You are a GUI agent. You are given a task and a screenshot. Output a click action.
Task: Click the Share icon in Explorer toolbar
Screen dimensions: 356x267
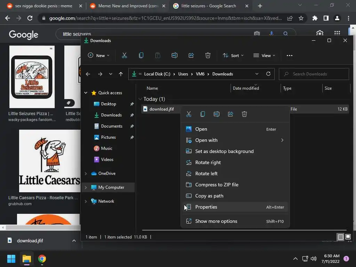(191, 55)
